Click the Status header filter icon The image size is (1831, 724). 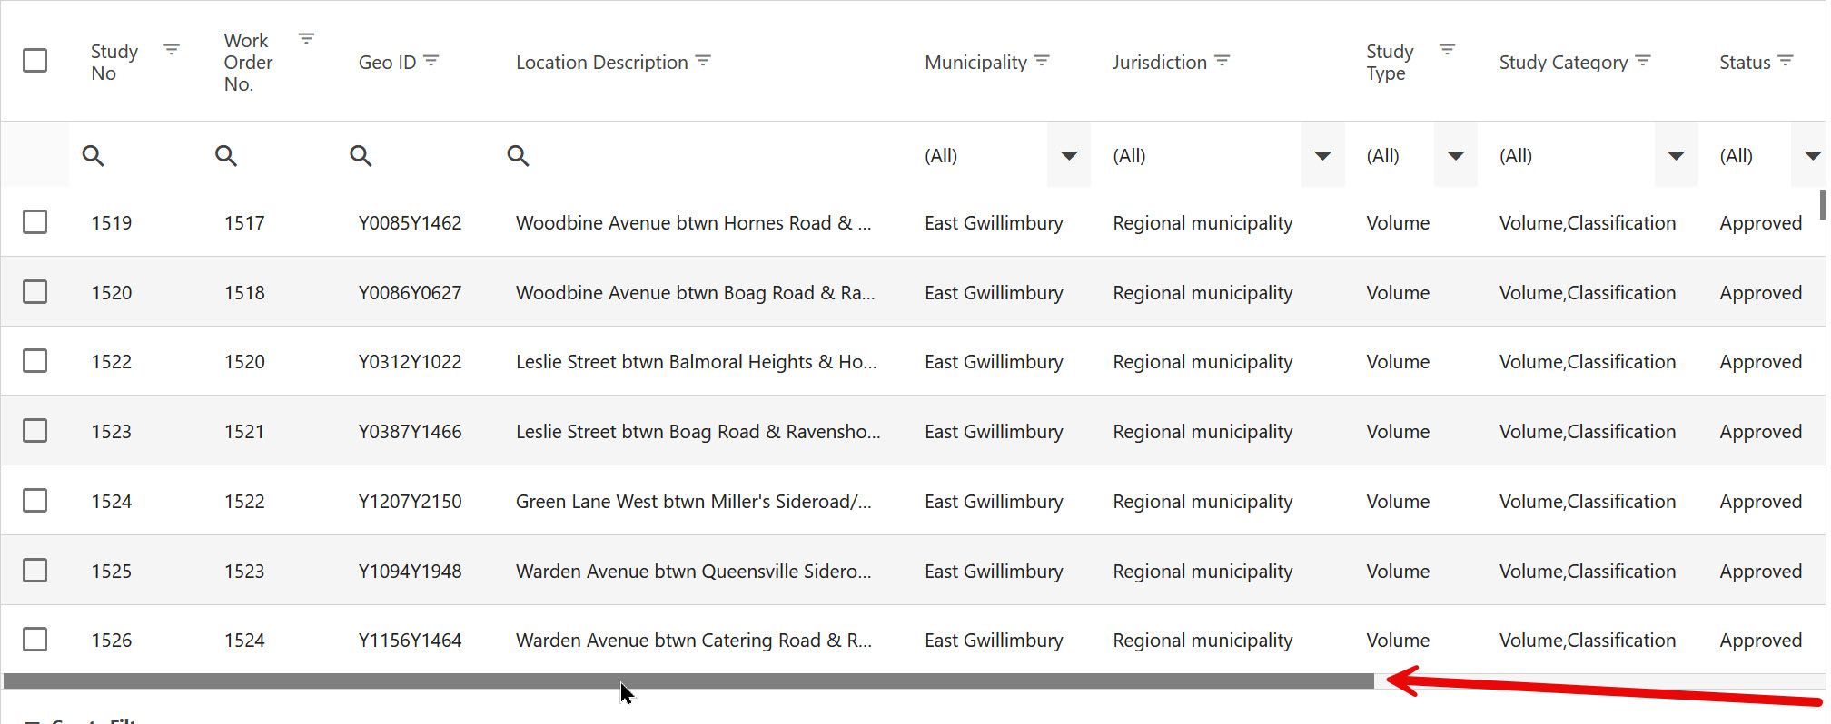tap(1786, 61)
